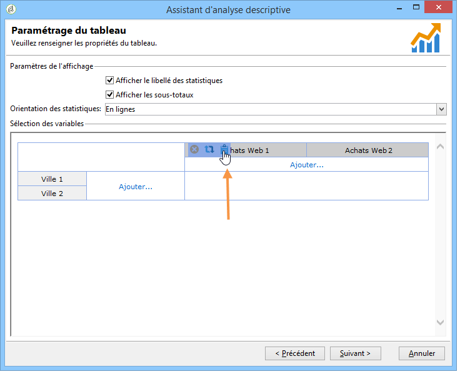Cancel the wizard with 'Annuler'
460x374 pixels.
pos(422,353)
